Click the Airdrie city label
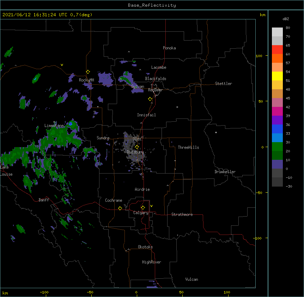Viewport: 304px width, 297px height. click(x=142, y=189)
